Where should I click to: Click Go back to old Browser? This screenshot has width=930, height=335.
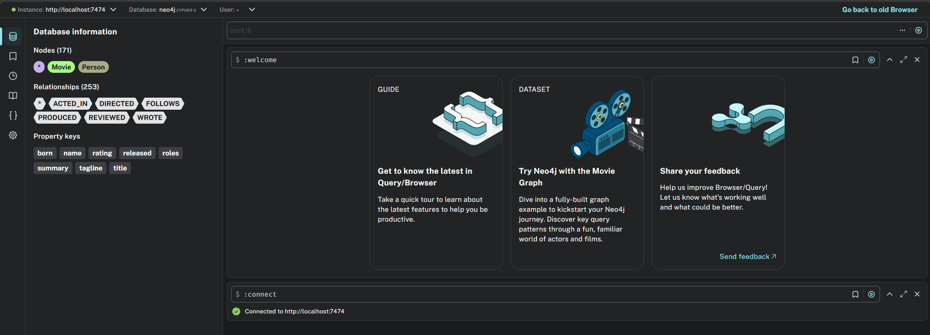coord(880,10)
